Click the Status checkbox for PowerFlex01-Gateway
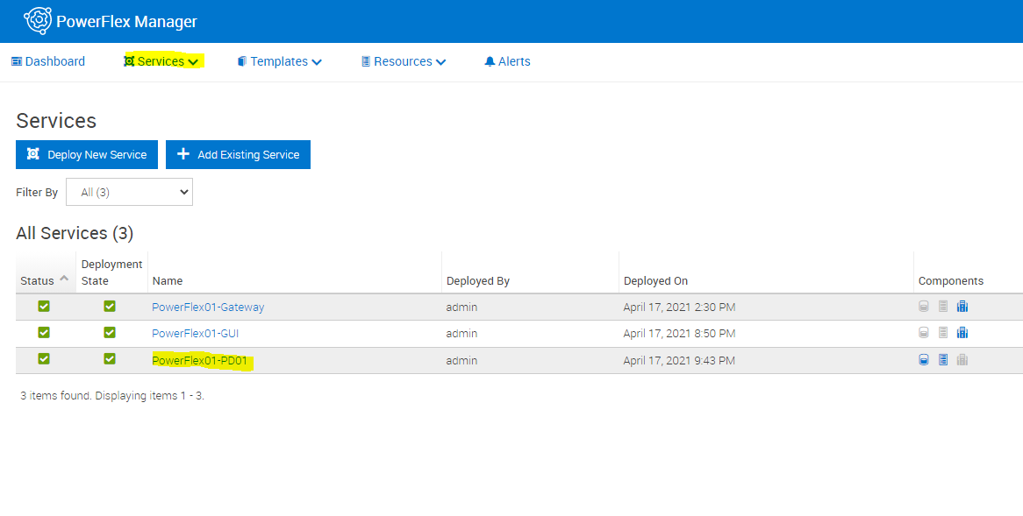Viewport: 1023px width, 516px height. click(x=43, y=306)
